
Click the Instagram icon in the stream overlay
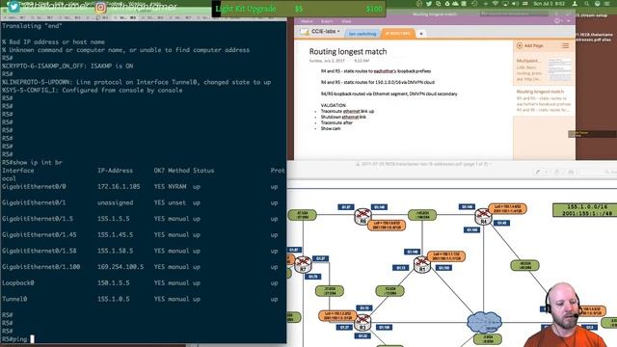100,7
